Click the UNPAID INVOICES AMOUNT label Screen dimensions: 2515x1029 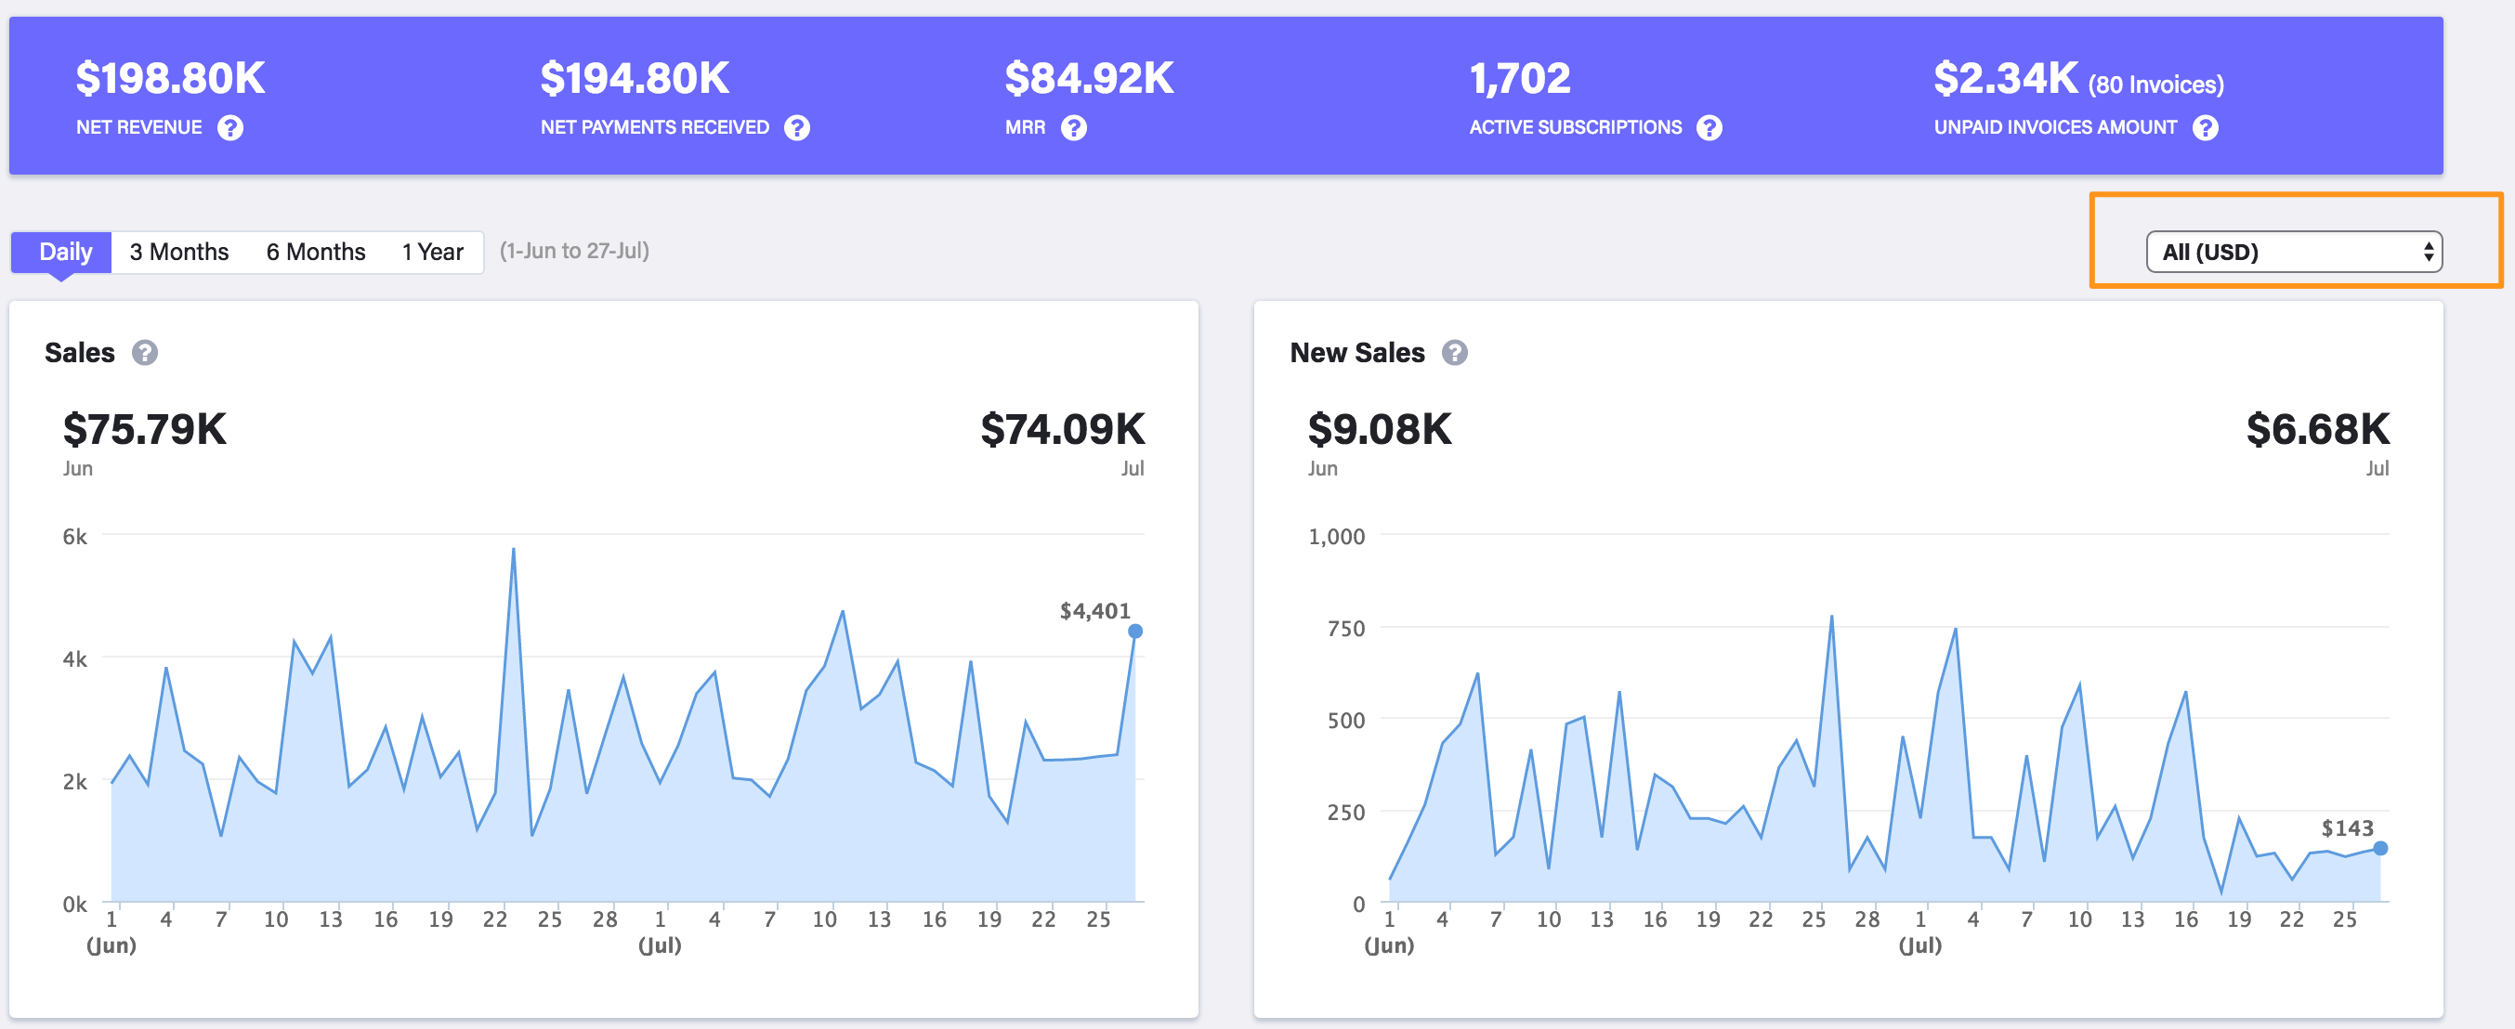tap(2055, 128)
